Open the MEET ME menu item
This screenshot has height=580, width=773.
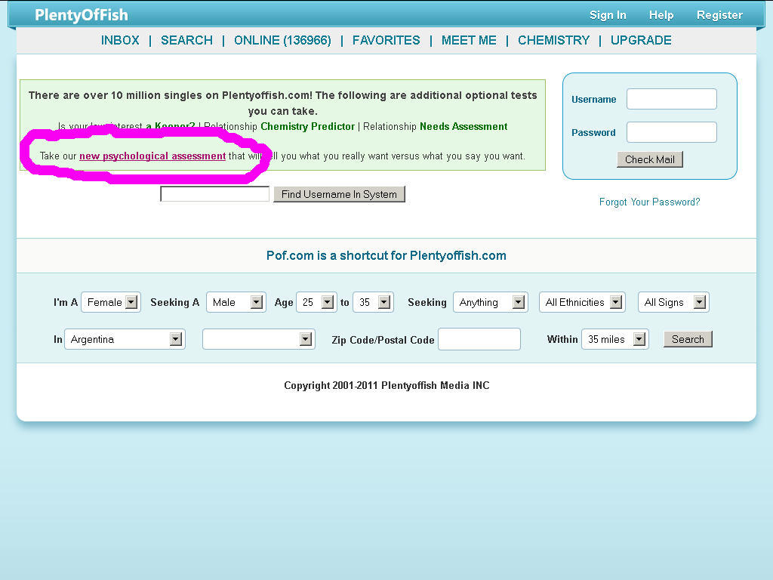(469, 41)
